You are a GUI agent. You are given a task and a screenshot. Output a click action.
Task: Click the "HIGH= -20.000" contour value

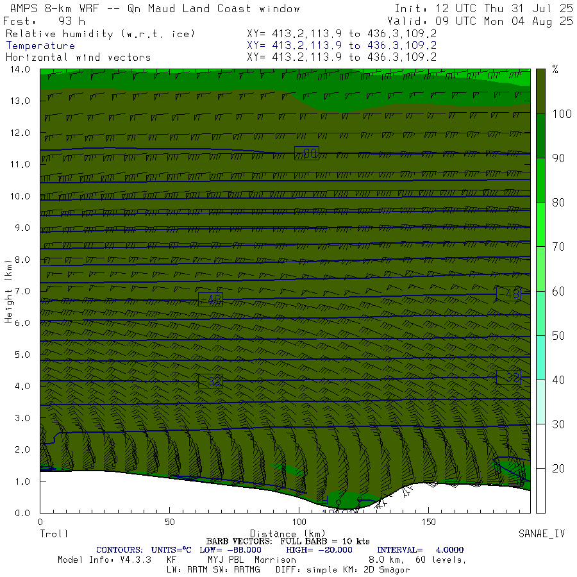point(319,550)
